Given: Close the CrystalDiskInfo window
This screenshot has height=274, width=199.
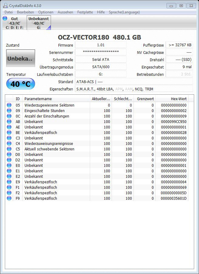Looking at the screenshot, I should click(191, 6).
